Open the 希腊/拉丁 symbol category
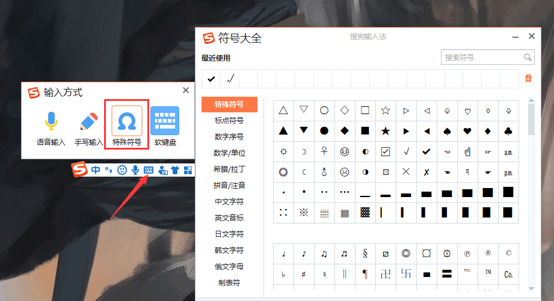 229,169
